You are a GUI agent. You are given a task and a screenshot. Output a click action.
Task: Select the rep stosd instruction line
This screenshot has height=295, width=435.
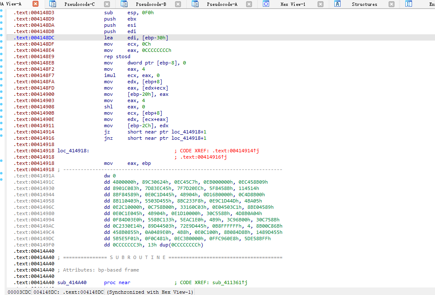click(117, 56)
